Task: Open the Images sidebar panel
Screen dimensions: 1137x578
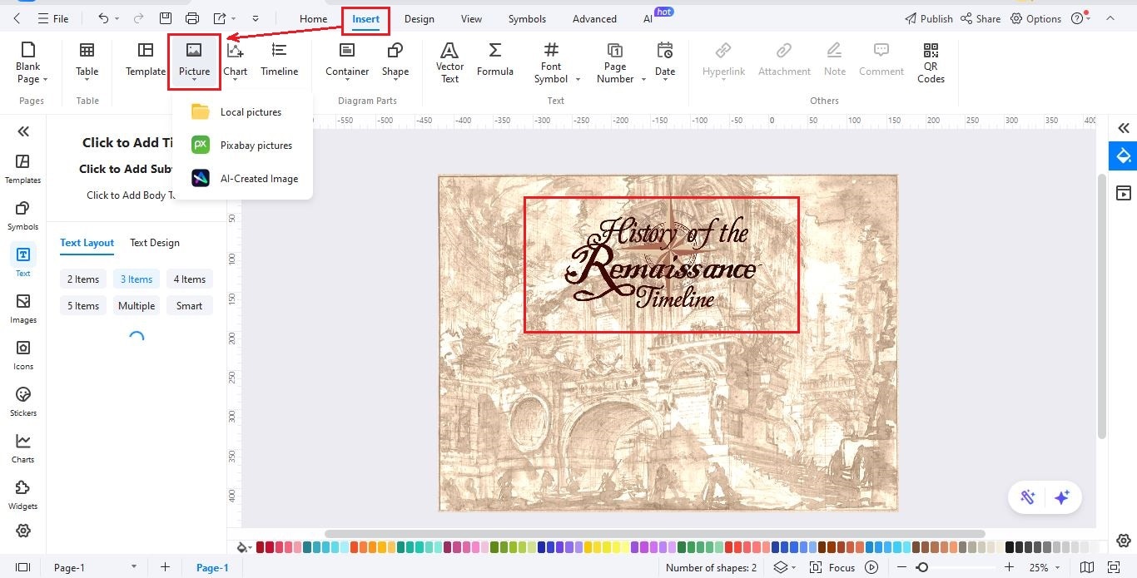Action: (22, 308)
